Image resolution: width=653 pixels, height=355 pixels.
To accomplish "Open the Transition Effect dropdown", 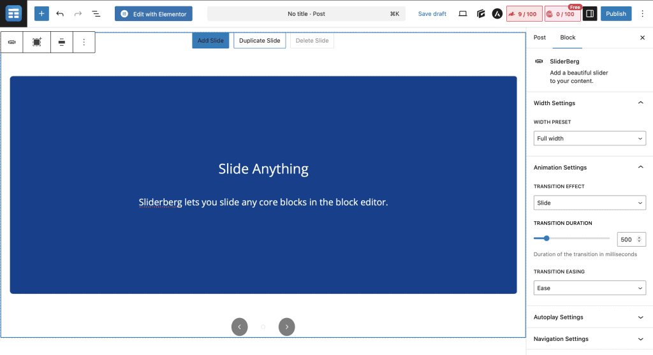I will (x=589, y=203).
